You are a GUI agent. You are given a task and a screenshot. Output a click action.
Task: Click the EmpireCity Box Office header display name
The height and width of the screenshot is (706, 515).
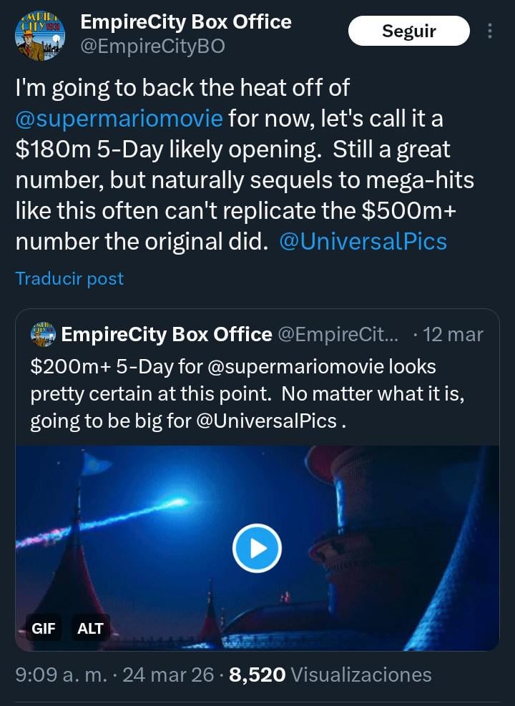pos(186,22)
